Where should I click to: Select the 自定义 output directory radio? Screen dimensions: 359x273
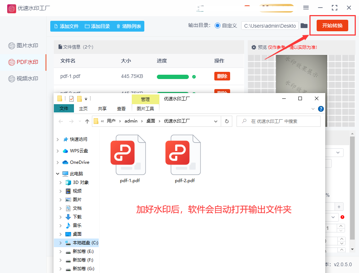coord(218,26)
